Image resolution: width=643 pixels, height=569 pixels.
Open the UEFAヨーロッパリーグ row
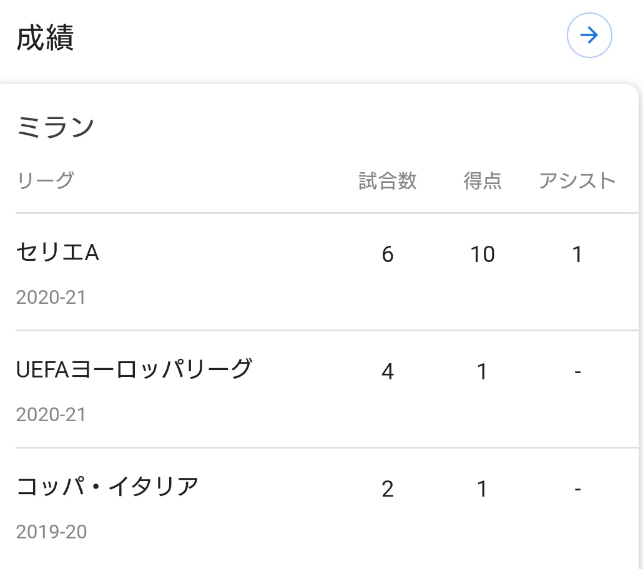tap(327, 389)
